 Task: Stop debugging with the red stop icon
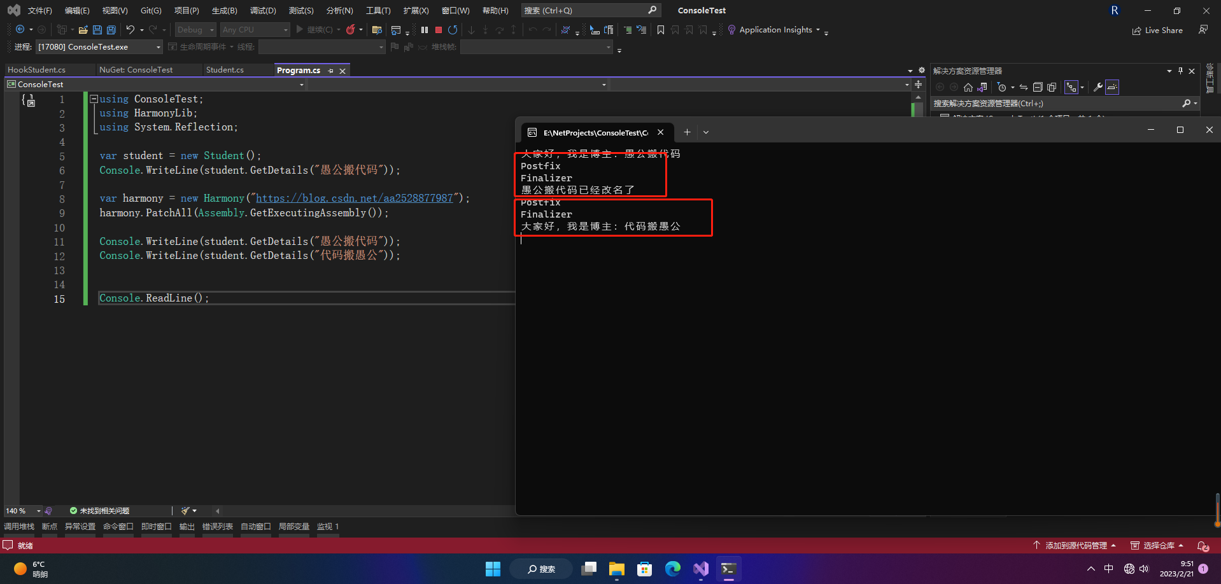[439, 30]
